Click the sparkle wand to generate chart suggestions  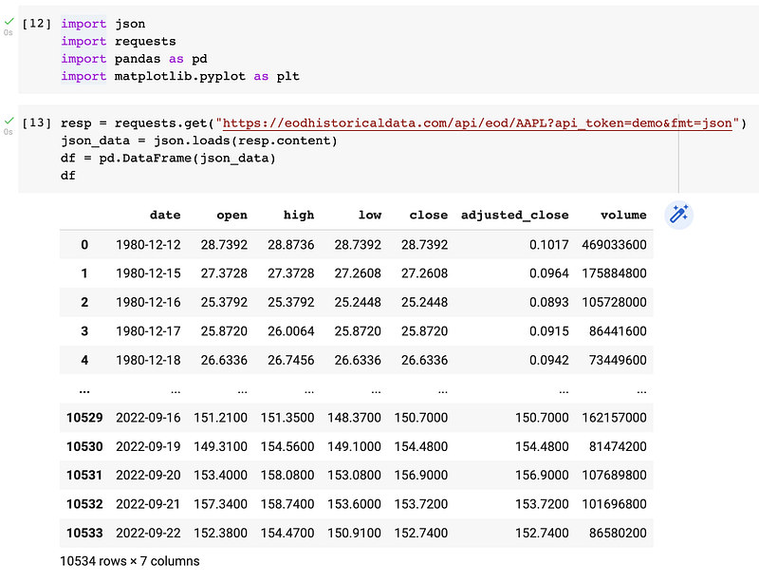pyautogui.click(x=678, y=215)
